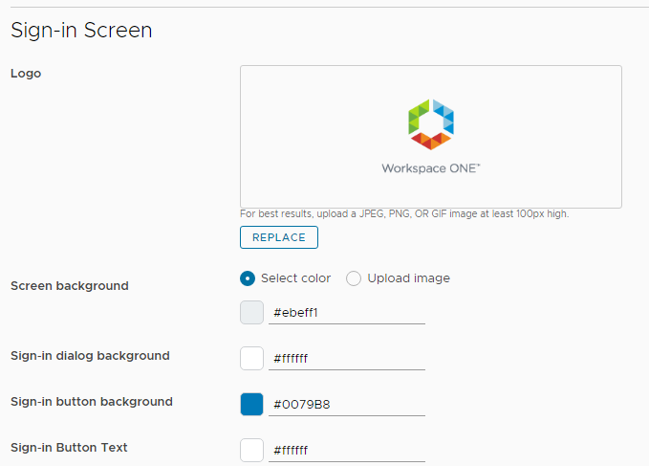Click the Logo field label
Screen dimensions: 649x466
coord(26,74)
